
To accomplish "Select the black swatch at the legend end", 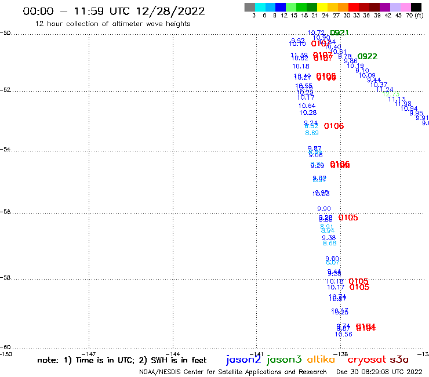I will 416,7.
